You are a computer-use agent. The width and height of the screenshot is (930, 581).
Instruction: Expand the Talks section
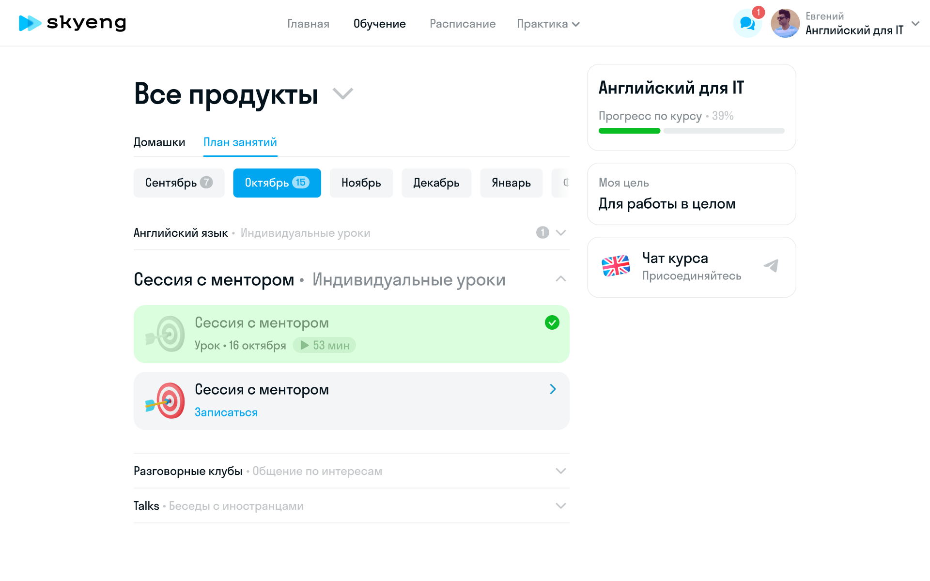[x=560, y=505]
